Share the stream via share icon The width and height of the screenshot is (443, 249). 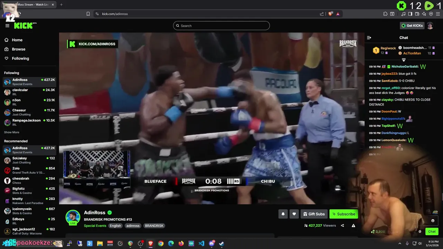tap(342, 225)
